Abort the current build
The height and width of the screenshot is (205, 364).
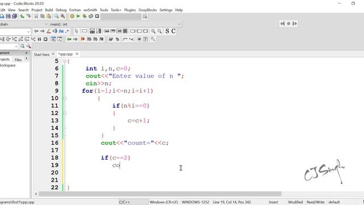tap(97, 17)
